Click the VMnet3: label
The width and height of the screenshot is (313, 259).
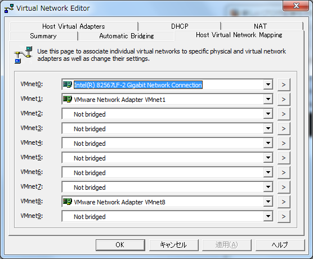click(x=32, y=128)
